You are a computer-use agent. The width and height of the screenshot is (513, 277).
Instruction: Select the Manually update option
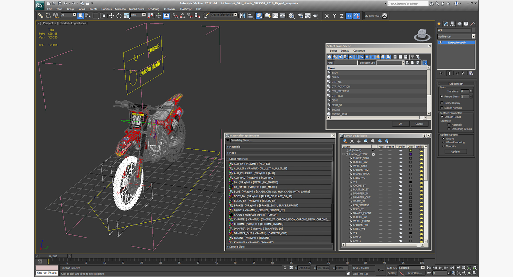(443, 146)
